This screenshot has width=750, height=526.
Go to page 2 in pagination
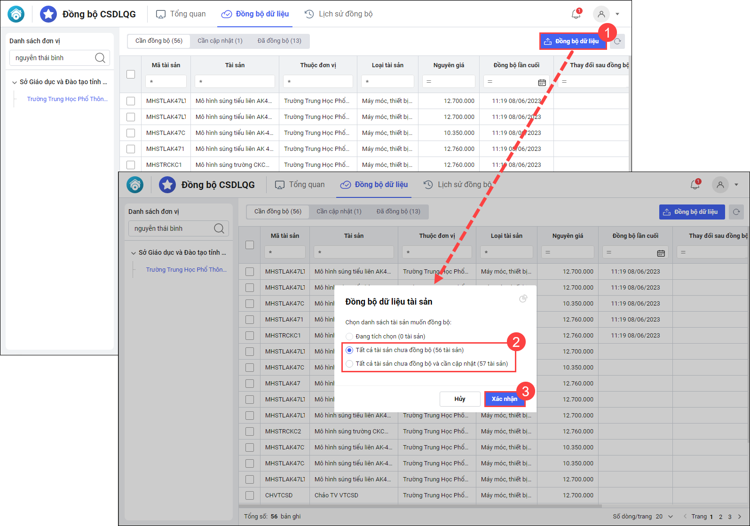tap(720, 517)
